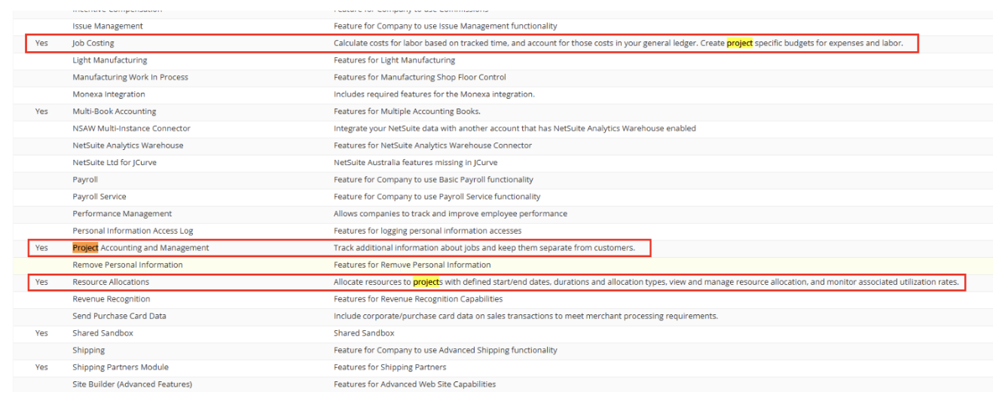Click the Yes value beside Job Costing
993x404 pixels.
click(x=41, y=43)
